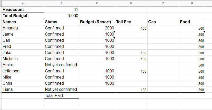Select Jamie's 1000 resort budget cell

[x=97, y=34]
